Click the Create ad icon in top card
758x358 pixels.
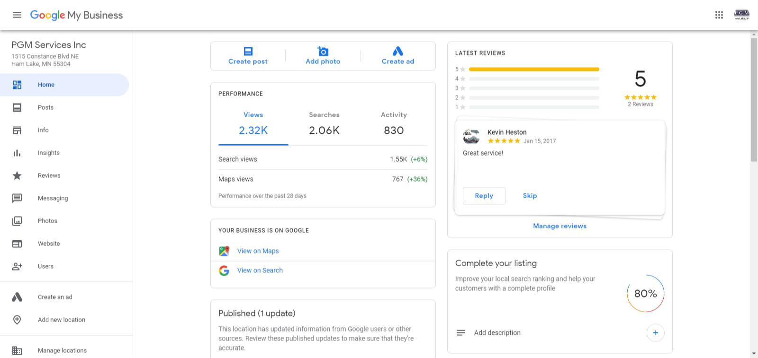[x=398, y=51]
